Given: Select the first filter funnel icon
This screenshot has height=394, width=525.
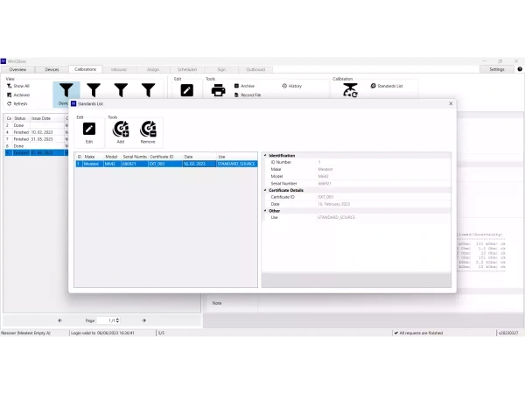Looking at the screenshot, I should pos(66,90).
